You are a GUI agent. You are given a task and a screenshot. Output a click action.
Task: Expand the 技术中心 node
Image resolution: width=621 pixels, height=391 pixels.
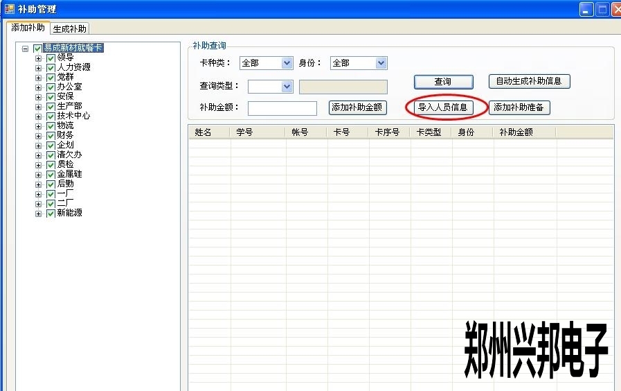click(38, 116)
